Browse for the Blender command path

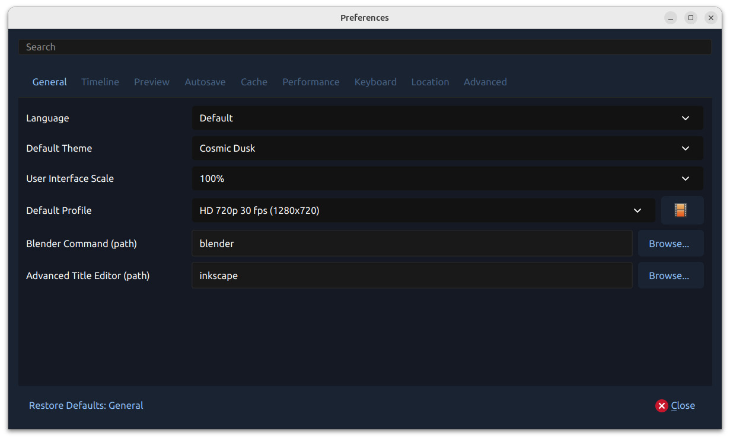tap(671, 243)
